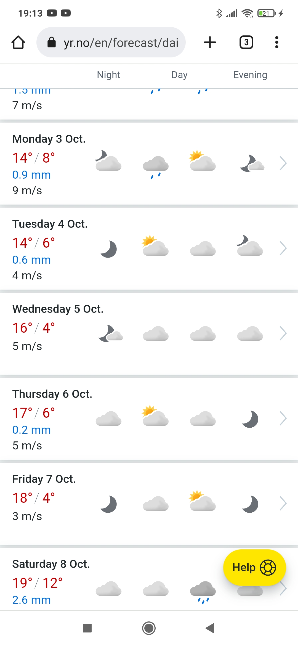Tap the Android back navigation button
The width and height of the screenshot is (298, 646).
210,628
